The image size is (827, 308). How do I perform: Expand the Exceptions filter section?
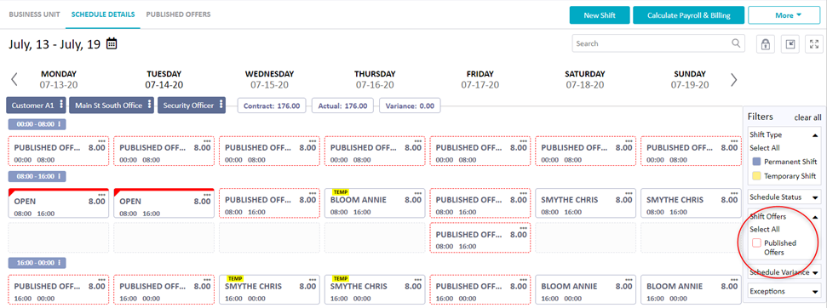[x=815, y=291]
